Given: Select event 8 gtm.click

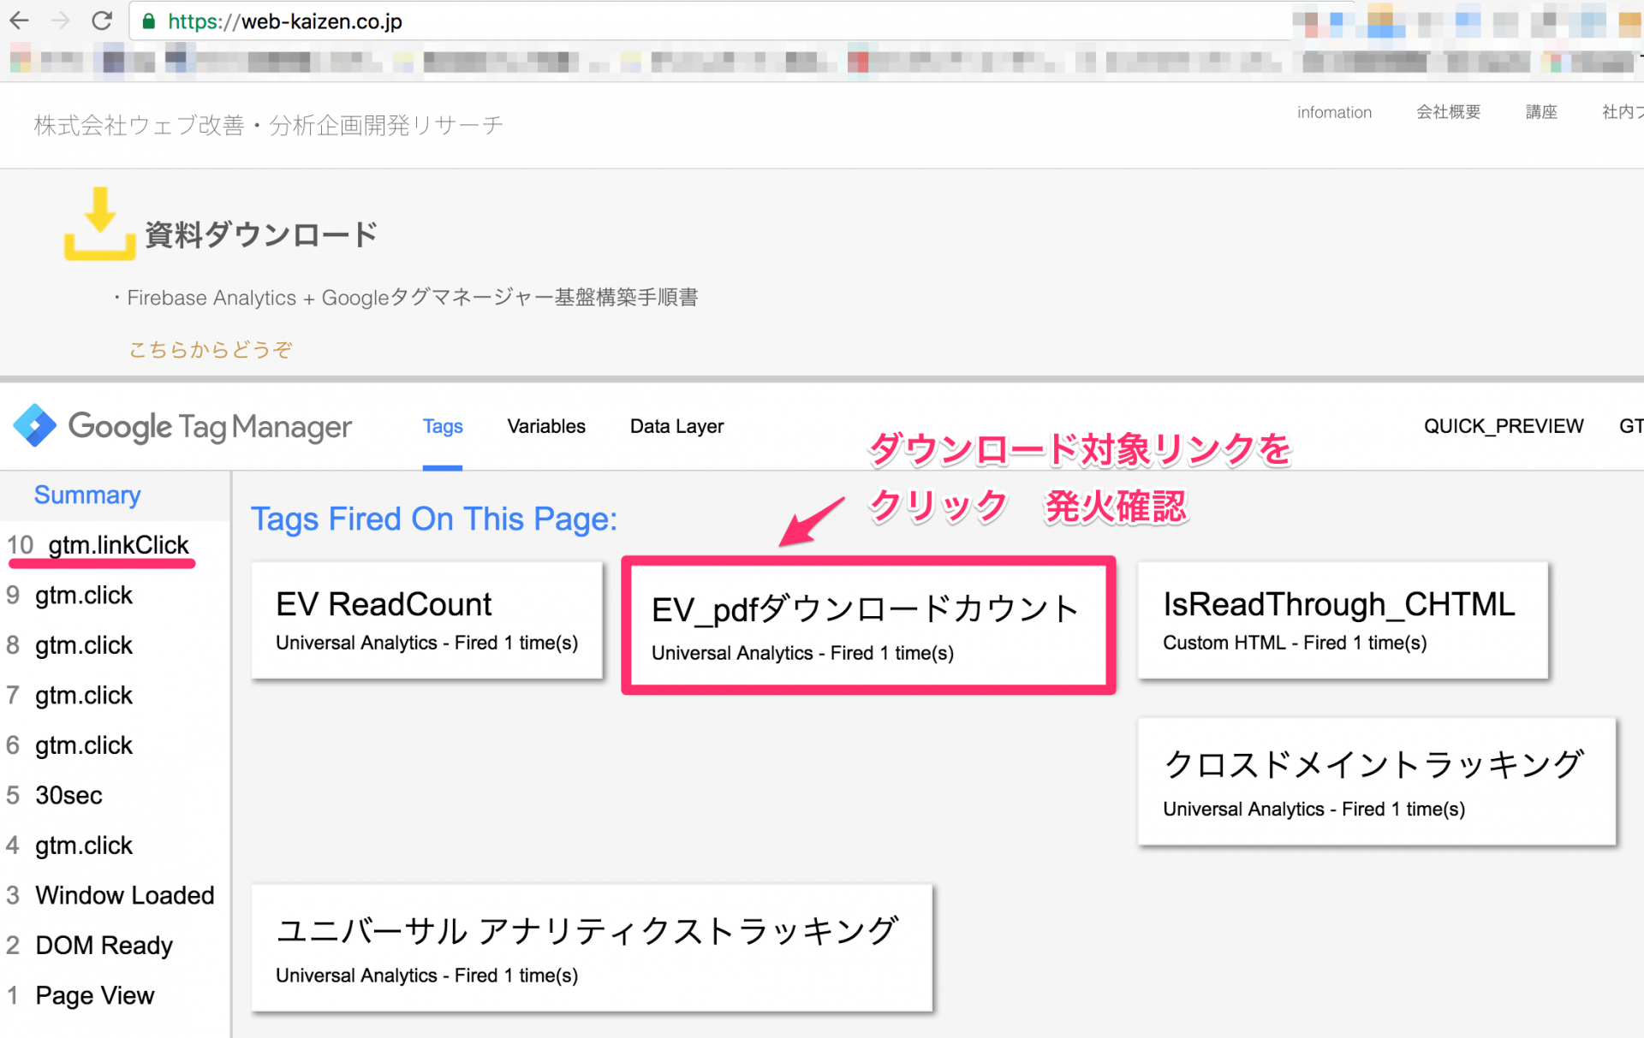Looking at the screenshot, I should tap(70, 645).
